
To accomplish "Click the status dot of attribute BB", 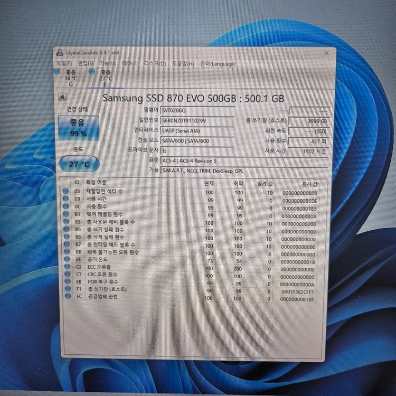I will click(67, 251).
